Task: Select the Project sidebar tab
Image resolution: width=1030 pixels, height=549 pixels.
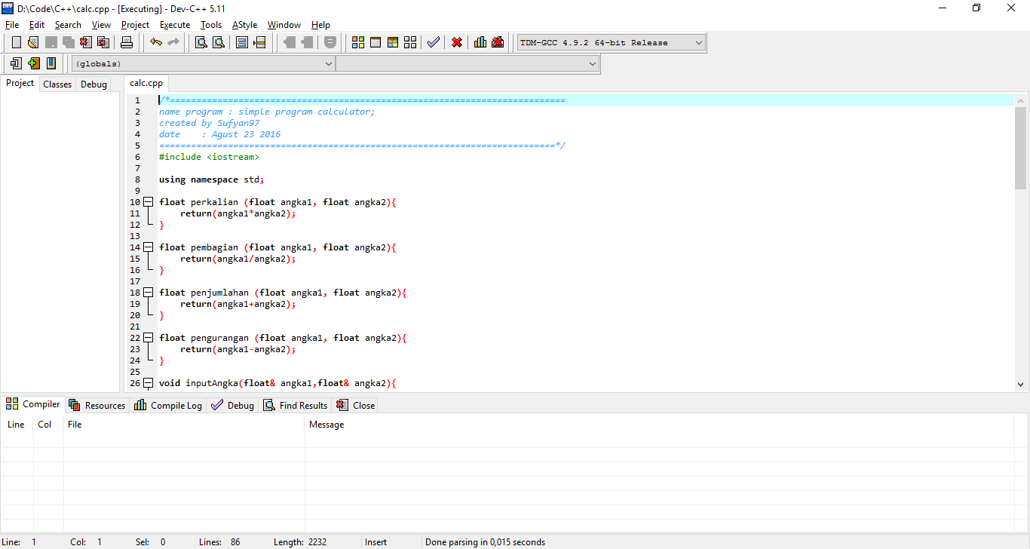Action: 20,83
